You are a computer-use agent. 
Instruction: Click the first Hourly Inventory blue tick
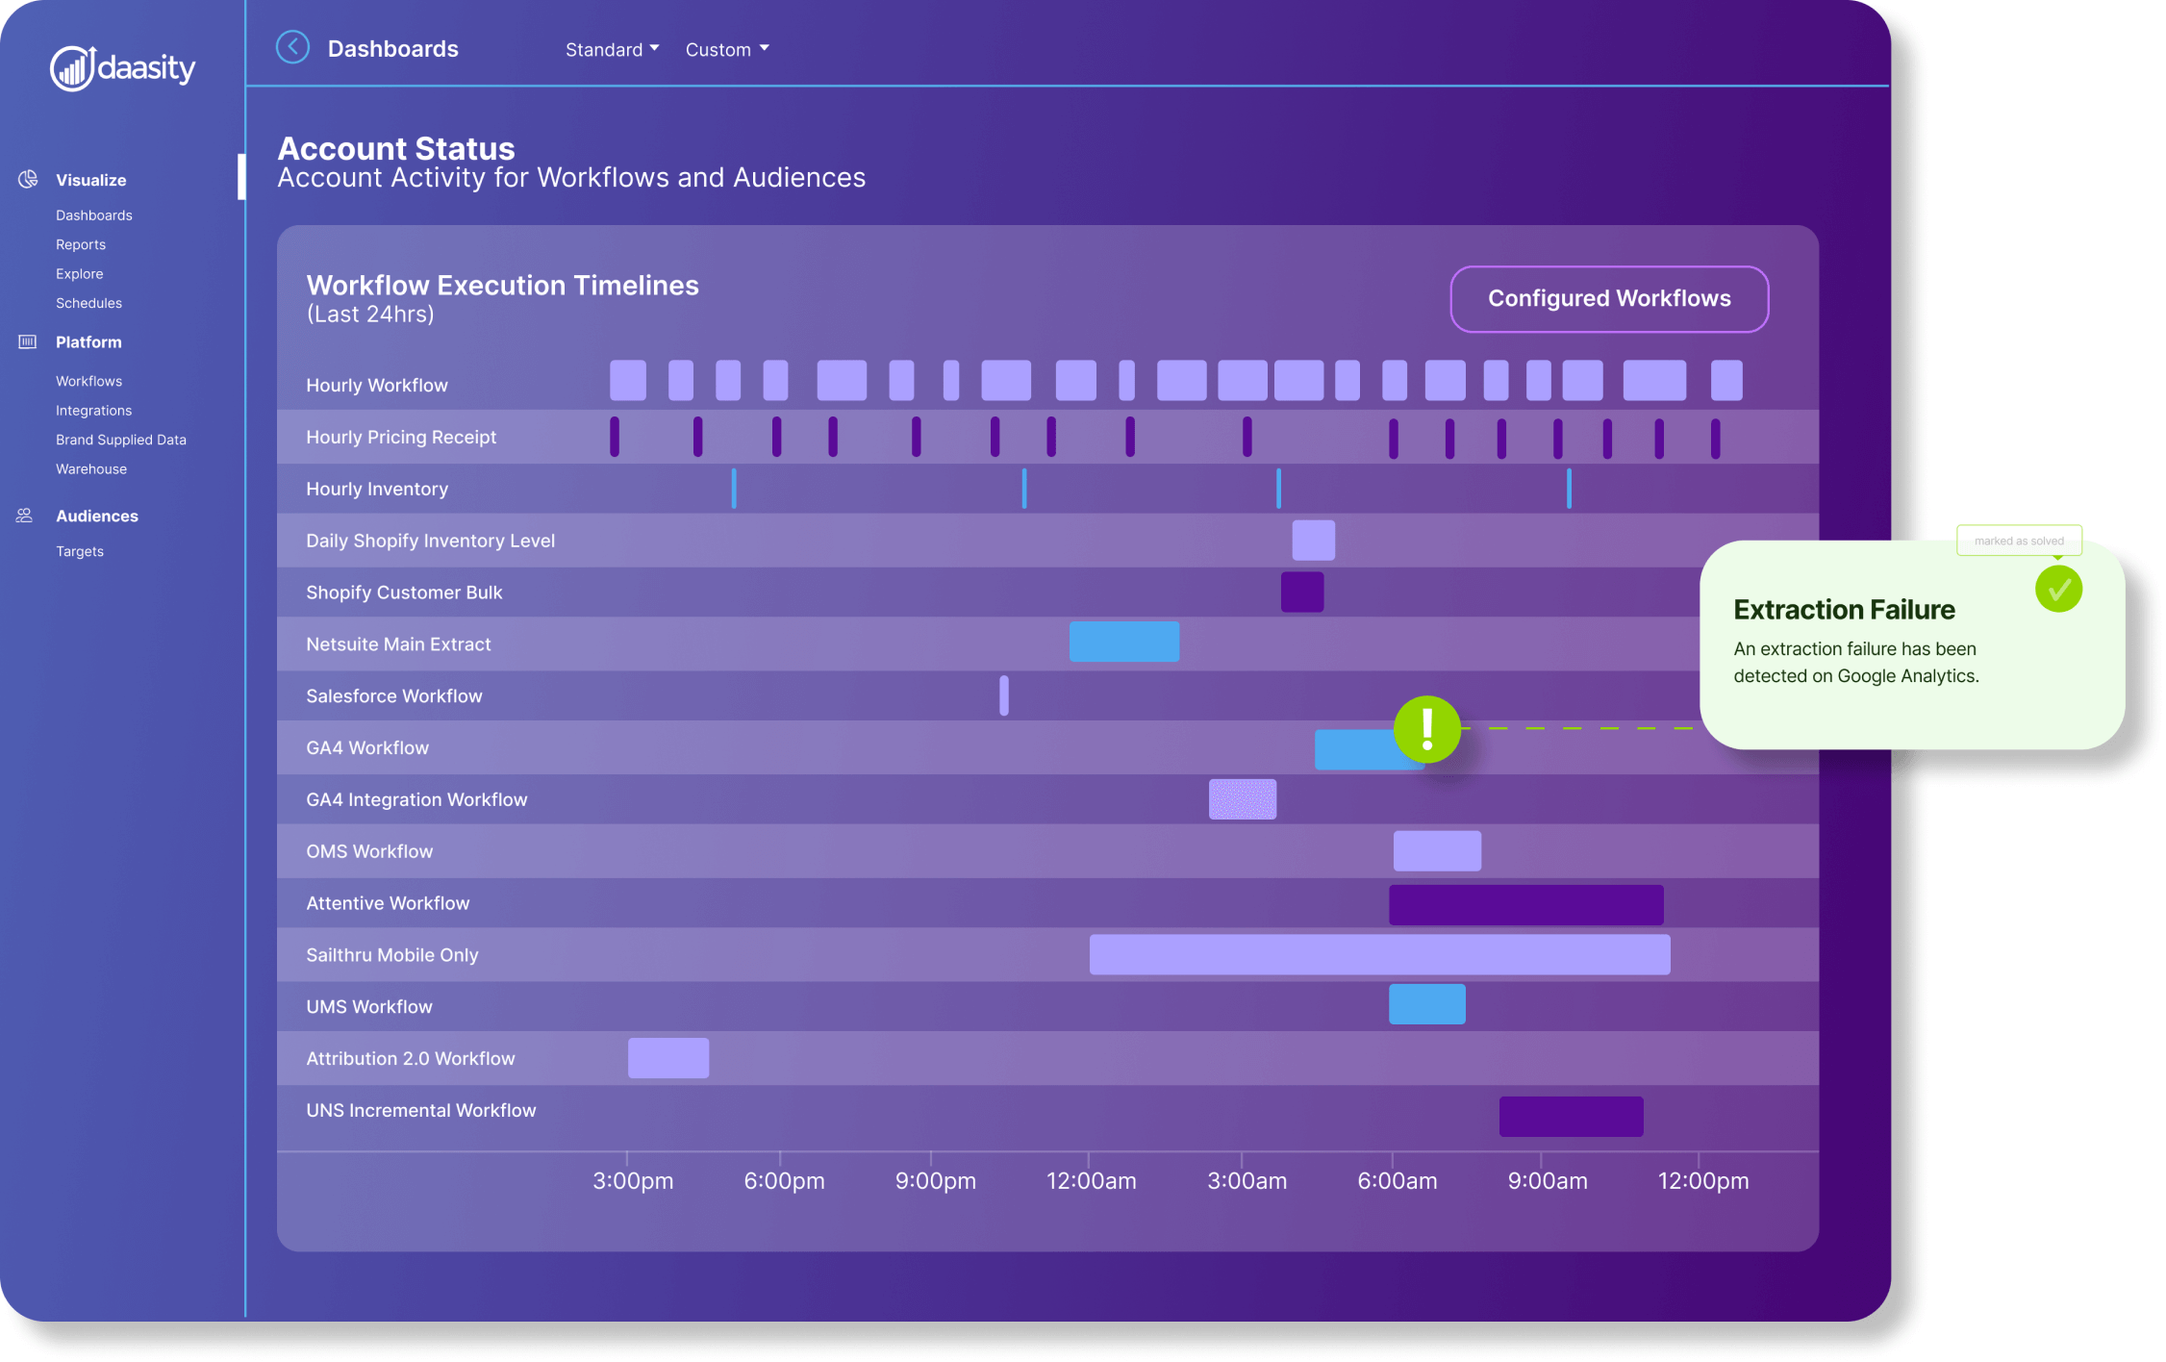(x=734, y=489)
